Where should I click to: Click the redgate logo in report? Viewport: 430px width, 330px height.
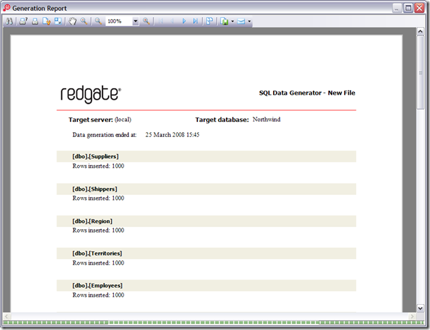pyautogui.click(x=91, y=95)
